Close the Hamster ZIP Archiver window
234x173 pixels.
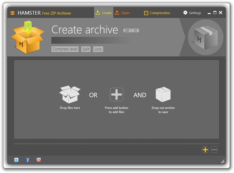[x=220, y=12]
